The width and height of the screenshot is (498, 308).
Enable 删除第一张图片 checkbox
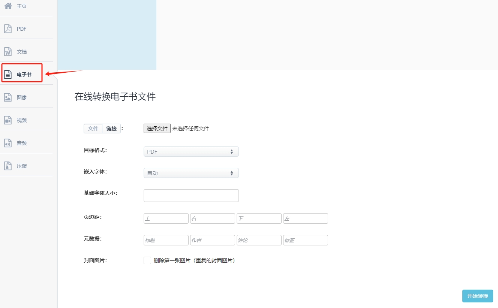(147, 260)
